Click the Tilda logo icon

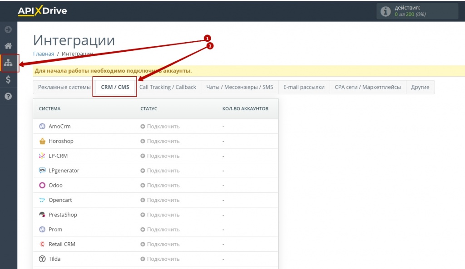(x=42, y=259)
